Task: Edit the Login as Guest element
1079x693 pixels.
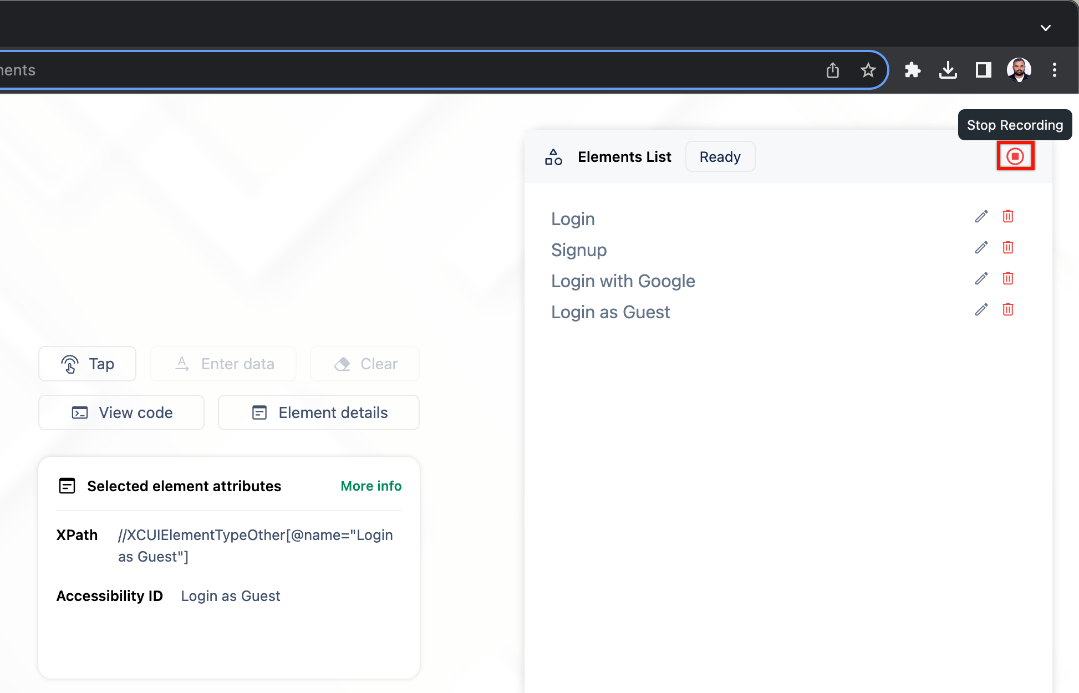Action: point(981,309)
